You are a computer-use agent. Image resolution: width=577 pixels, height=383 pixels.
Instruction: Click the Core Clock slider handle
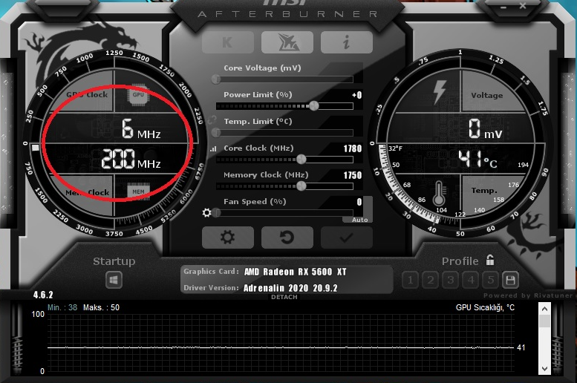tap(301, 160)
